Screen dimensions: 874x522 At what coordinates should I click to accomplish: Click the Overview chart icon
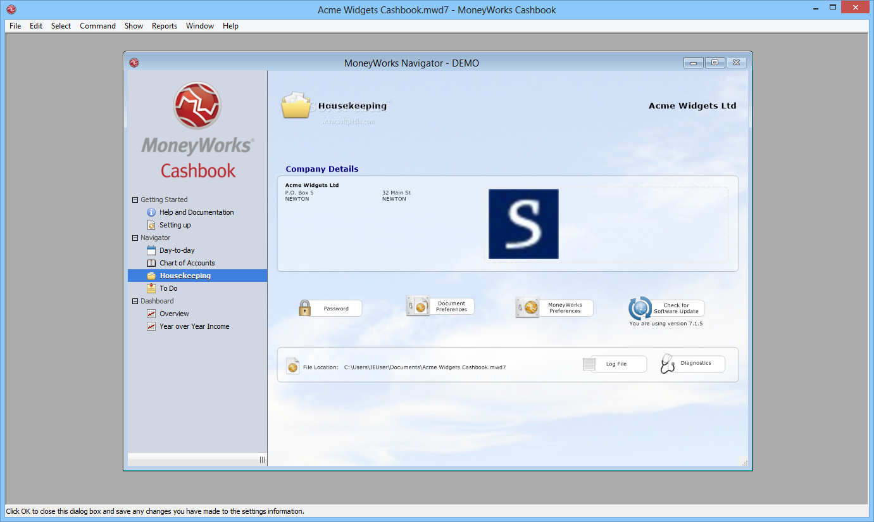[x=151, y=314]
